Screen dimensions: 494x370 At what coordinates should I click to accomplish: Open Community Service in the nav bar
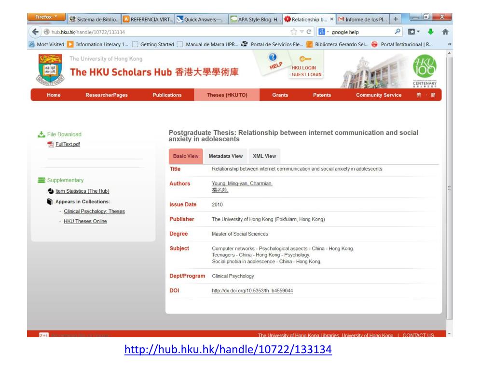click(x=379, y=95)
